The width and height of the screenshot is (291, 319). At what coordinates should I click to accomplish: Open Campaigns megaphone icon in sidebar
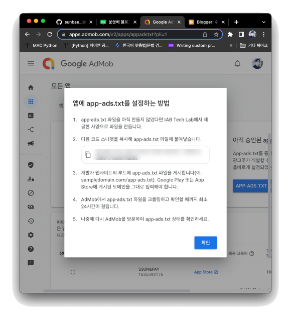31,144
